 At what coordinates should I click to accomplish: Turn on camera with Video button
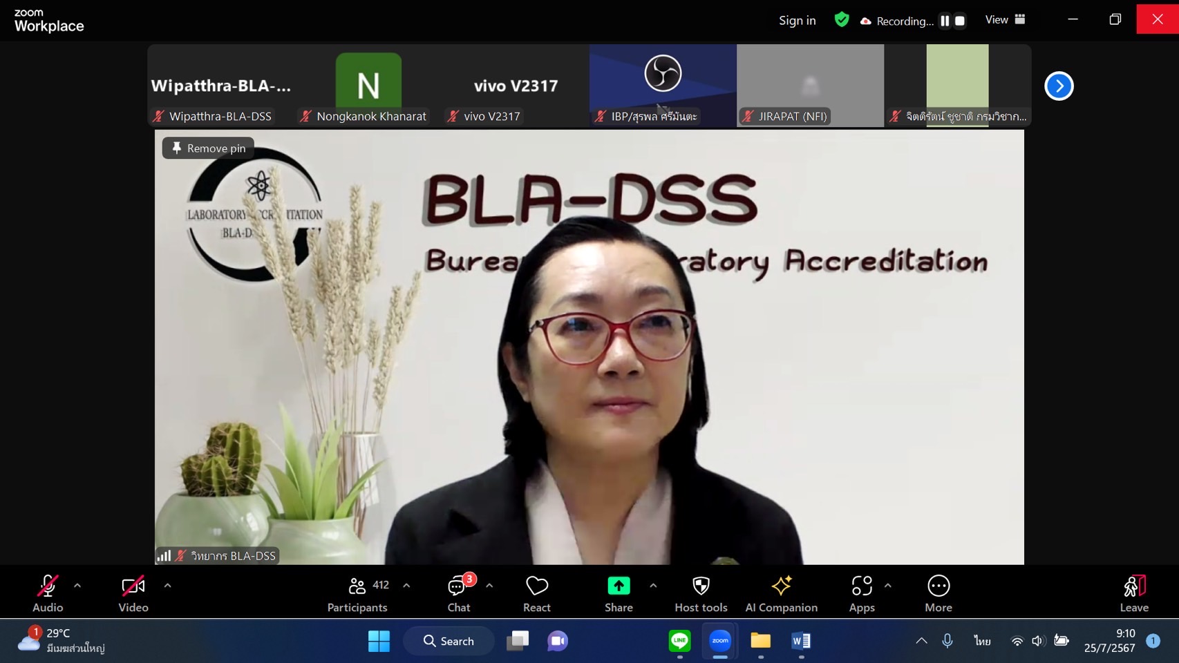133,593
